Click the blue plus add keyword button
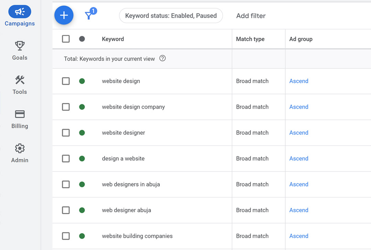This screenshot has width=371, height=250. point(64,15)
